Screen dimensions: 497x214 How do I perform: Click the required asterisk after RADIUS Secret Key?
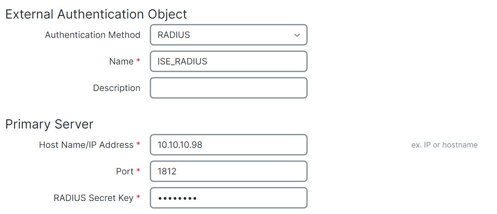pyautogui.click(x=138, y=198)
